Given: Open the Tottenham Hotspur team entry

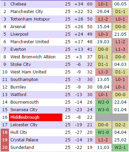Looking at the screenshot, I should click(30, 19).
